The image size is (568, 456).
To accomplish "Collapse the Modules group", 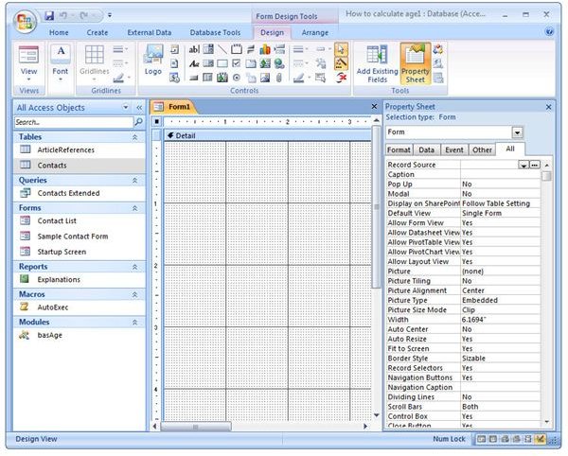I will tap(134, 322).
